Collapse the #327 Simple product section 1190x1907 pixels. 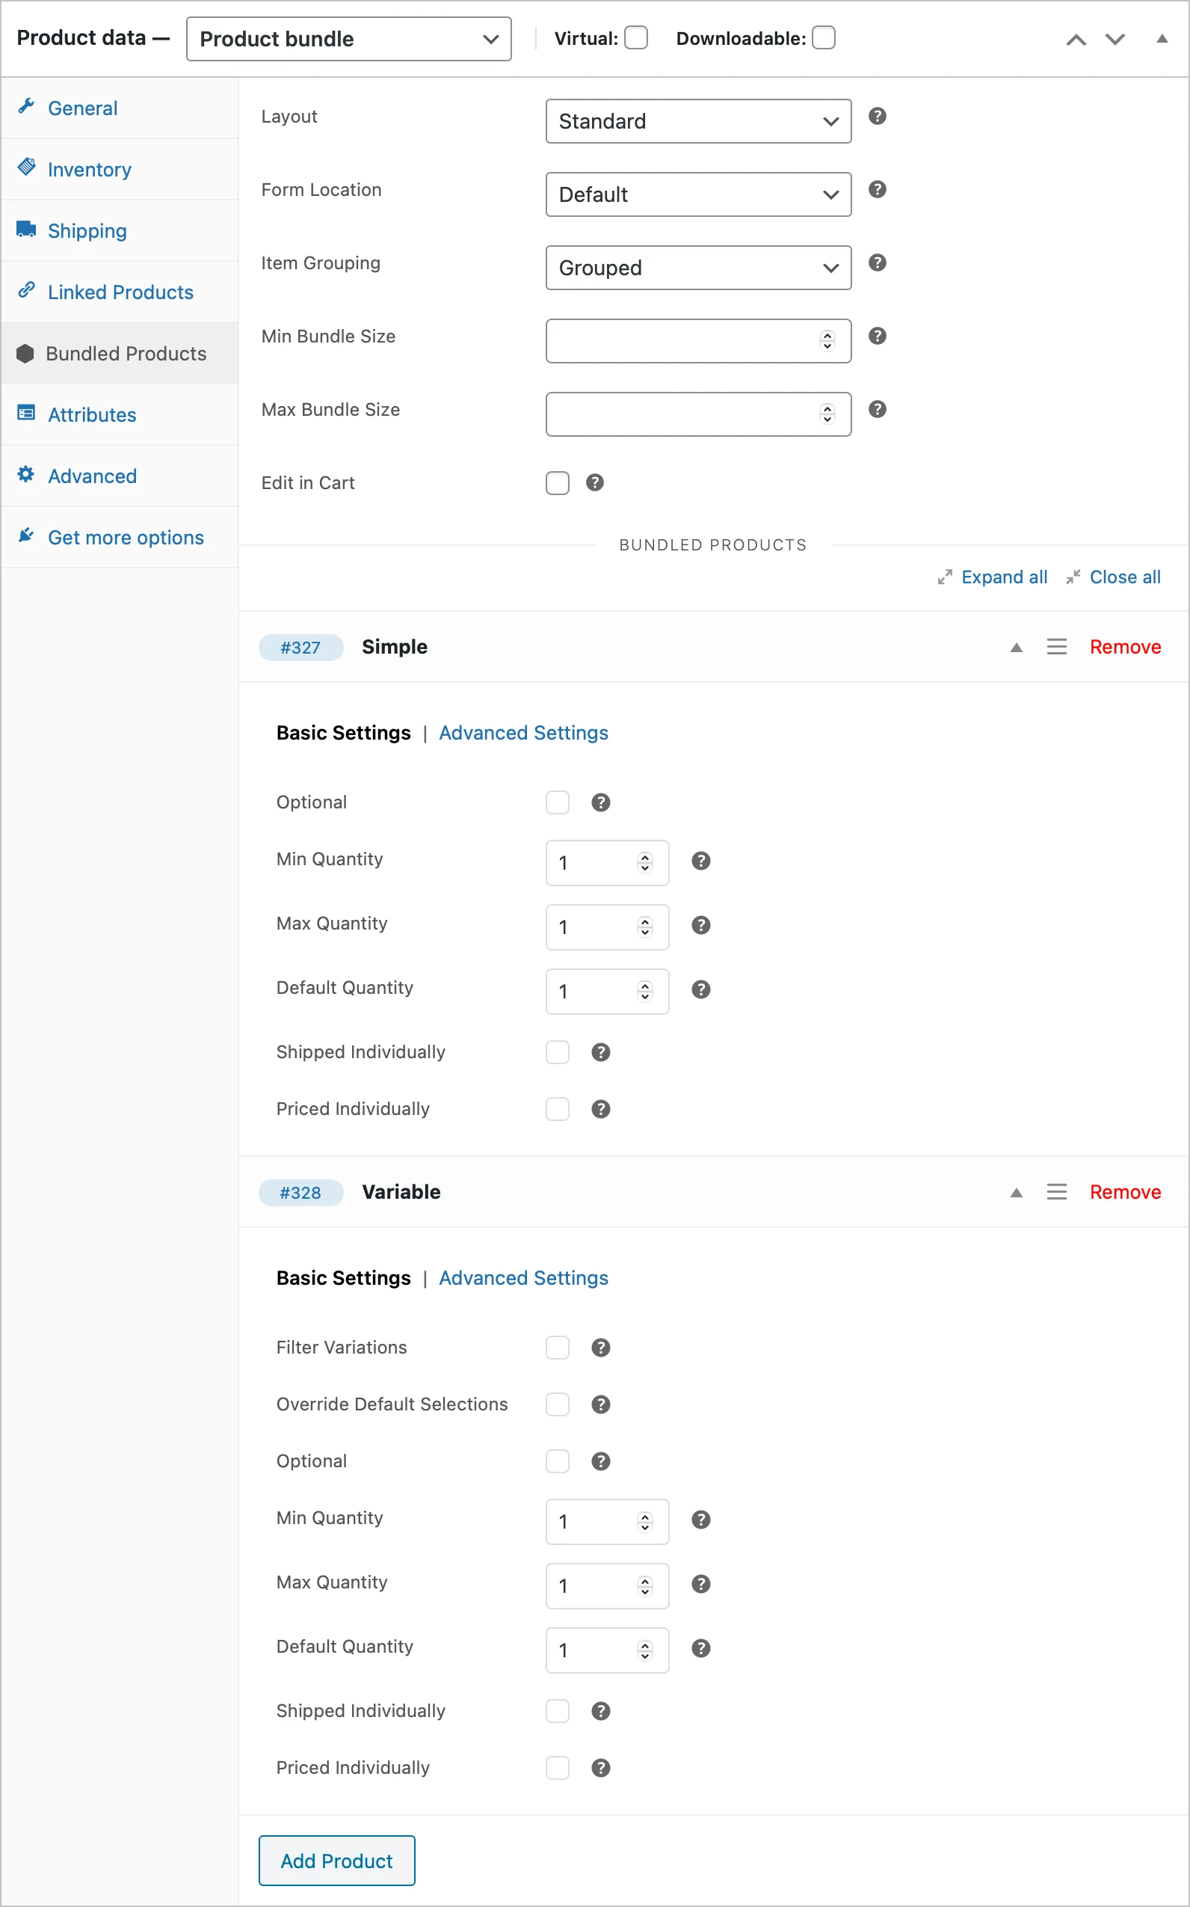1016,647
